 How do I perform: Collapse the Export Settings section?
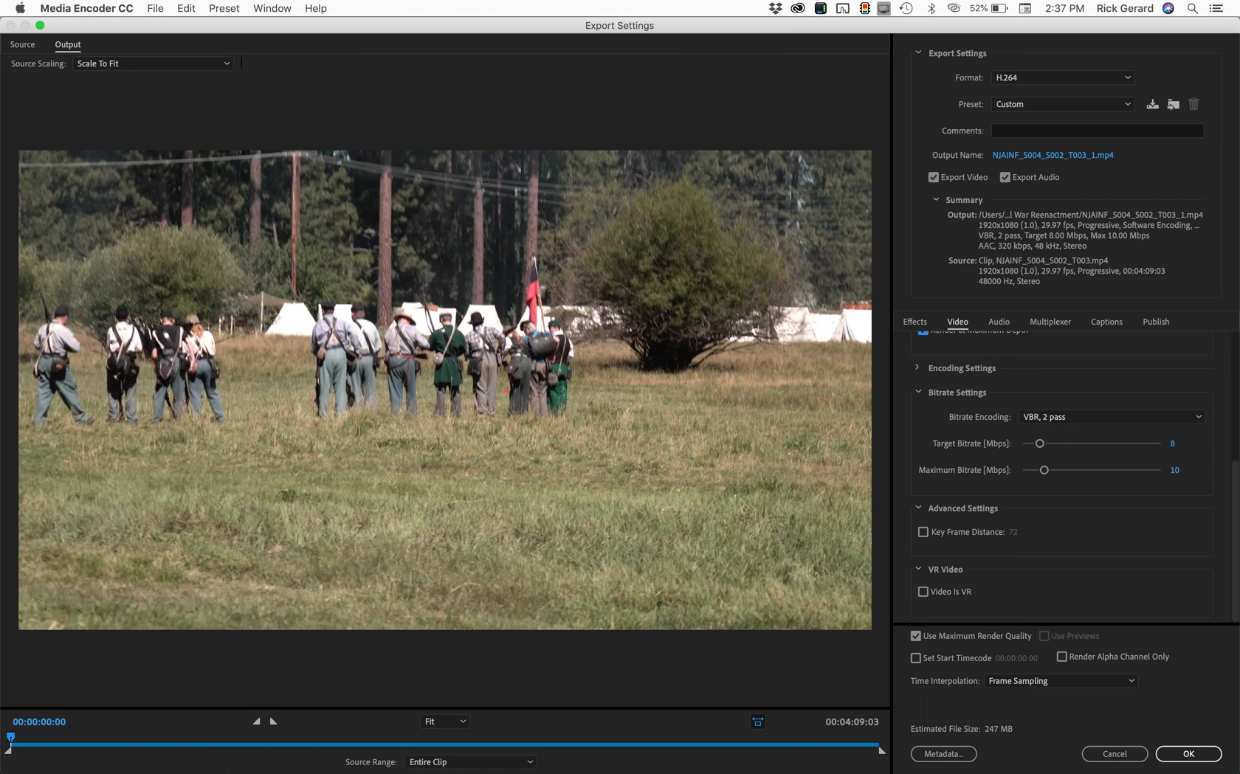coord(918,52)
